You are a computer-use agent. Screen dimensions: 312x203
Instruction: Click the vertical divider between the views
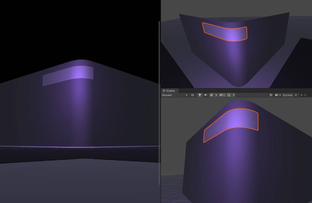[159, 104]
